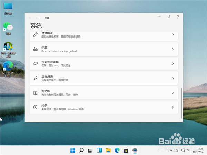Screen dimensions: 207x155
Task: Open 疑难解答 troubleshoot settings
Action: click(x=103, y=37)
